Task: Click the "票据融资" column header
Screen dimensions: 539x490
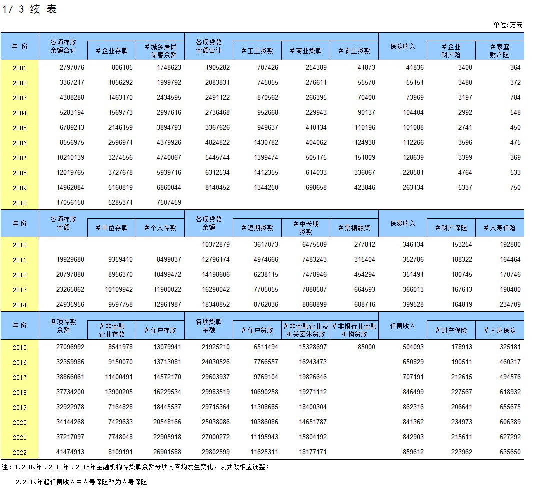Action: tap(354, 228)
